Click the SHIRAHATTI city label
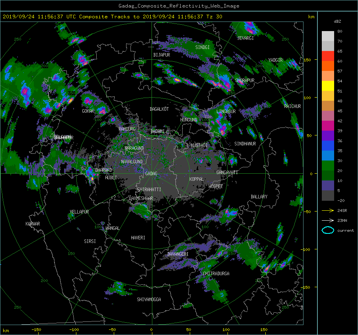358x335 pixels. [x=149, y=190]
